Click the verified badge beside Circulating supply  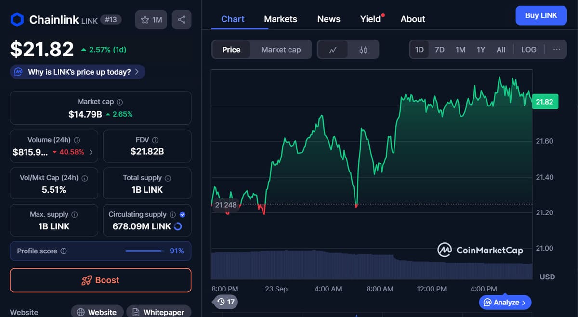pos(183,214)
